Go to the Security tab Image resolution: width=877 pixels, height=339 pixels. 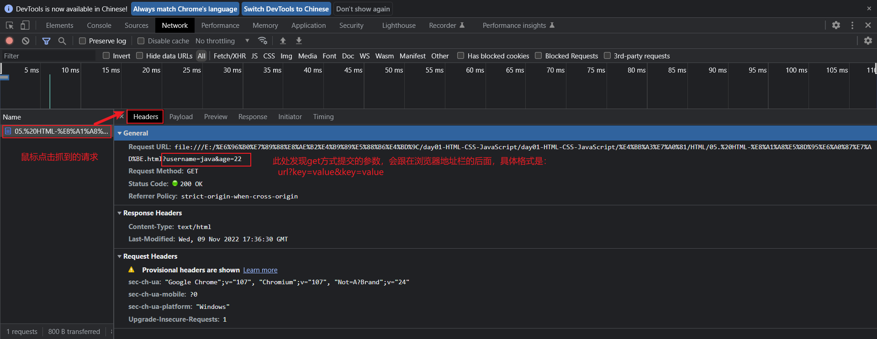(351, 26)
